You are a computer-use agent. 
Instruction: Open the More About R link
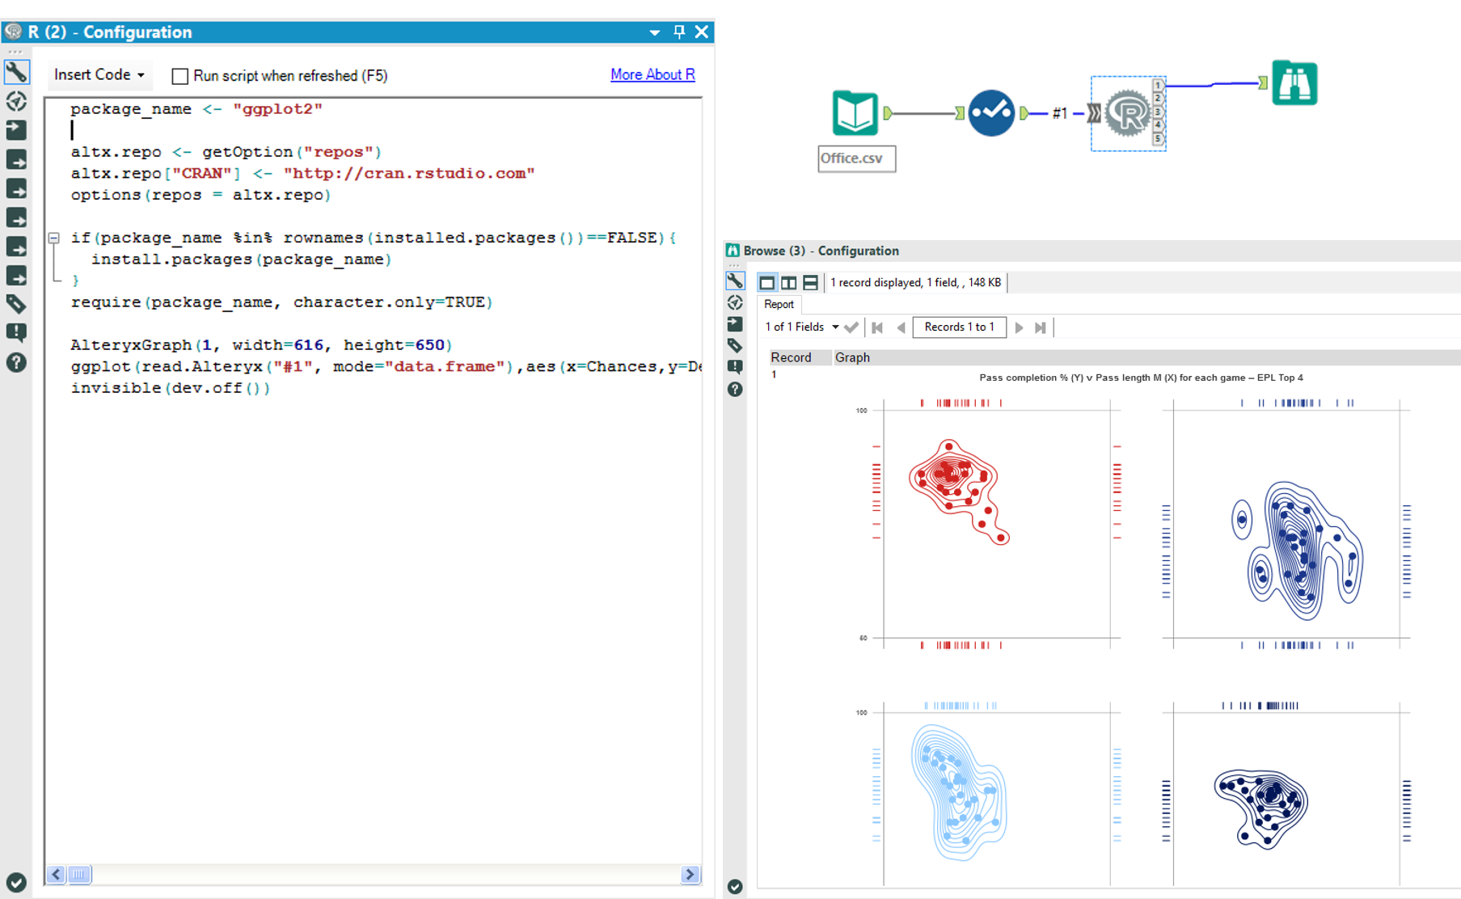tap(652, 74)
